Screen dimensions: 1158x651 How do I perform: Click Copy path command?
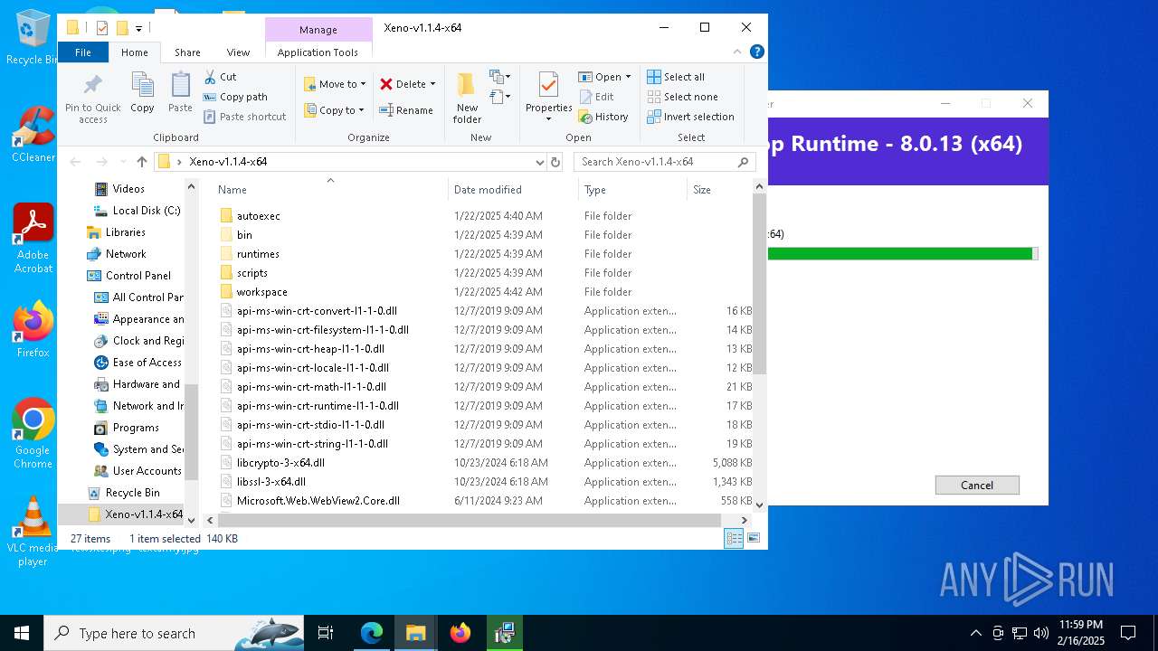tap(235, 97)
